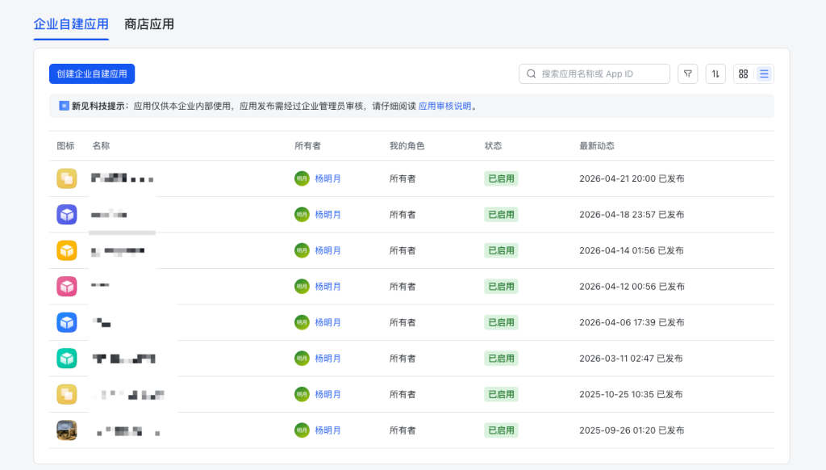This screenshot has width=826, height=470.
Task: Switch to the 商店应用 tab
Action: [x=149, y=24]
